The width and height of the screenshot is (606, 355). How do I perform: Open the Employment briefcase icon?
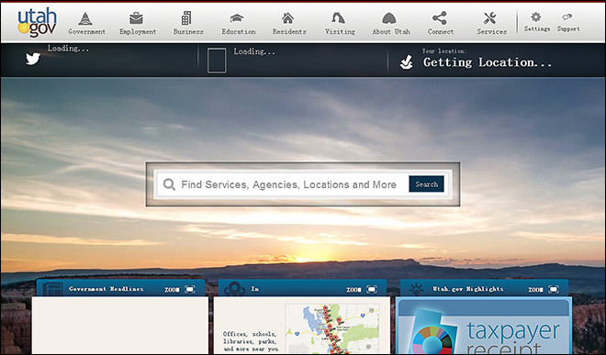[x=136, y=18]
